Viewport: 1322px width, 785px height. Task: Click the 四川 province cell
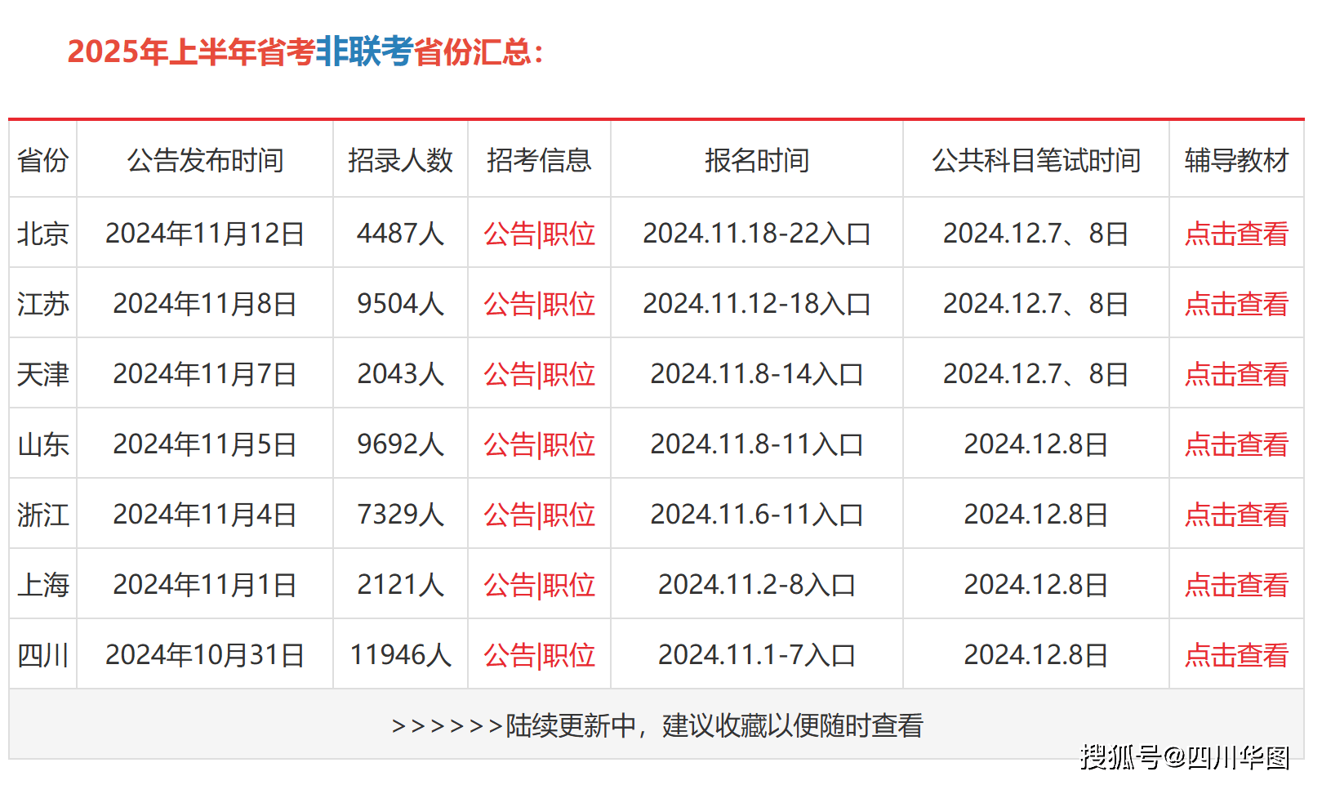42,655
